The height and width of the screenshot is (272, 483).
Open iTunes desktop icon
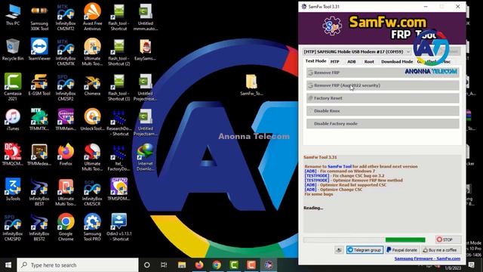[x=13, y=119]
